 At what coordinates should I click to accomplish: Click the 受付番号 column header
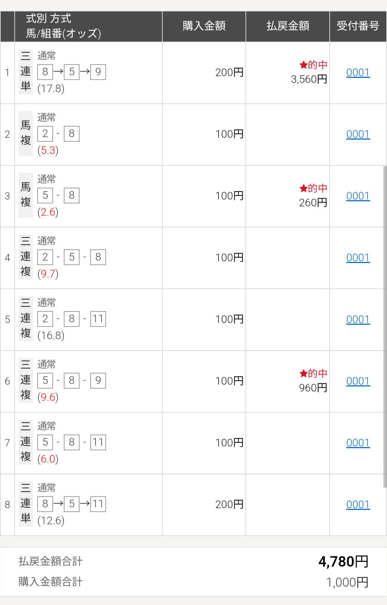tap(358, 26)
